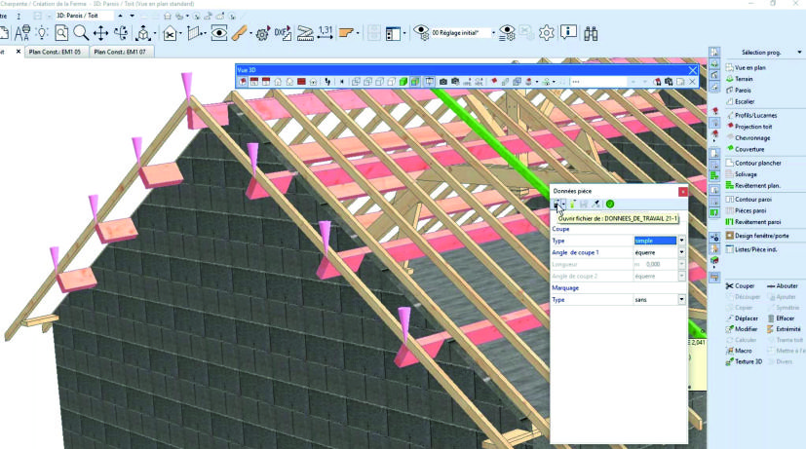Click the zoom magnifier tool in the toolbar

click(80, 33)
